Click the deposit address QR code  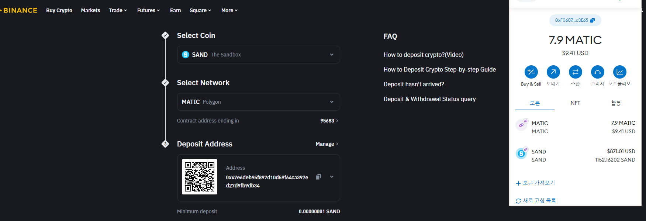pos(200,177)
